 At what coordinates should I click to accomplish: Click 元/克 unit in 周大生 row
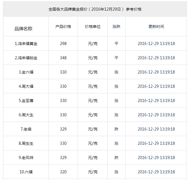coord(93,115)
